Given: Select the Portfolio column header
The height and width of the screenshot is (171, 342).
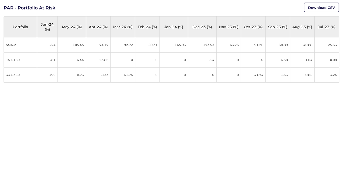Looking at the screenshot, I should [20, 27].
